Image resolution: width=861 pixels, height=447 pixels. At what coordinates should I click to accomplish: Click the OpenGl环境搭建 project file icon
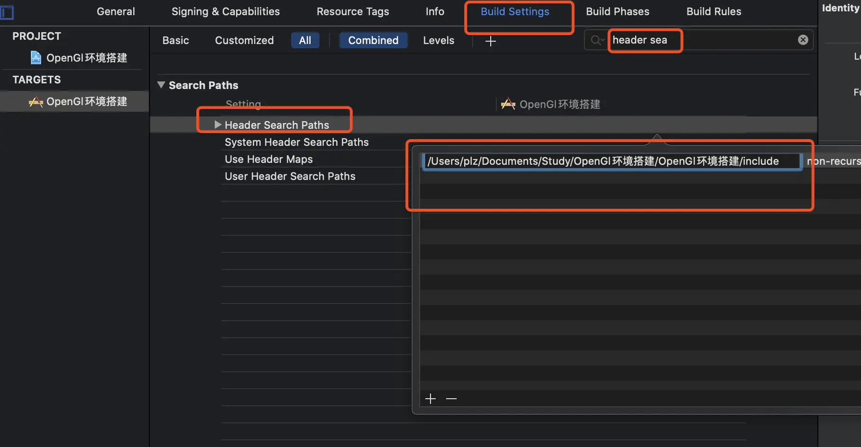pyautogui.click(x=36, y=58)
